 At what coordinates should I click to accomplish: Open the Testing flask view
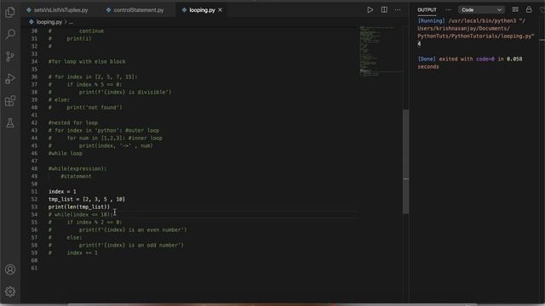coord(10,122)
